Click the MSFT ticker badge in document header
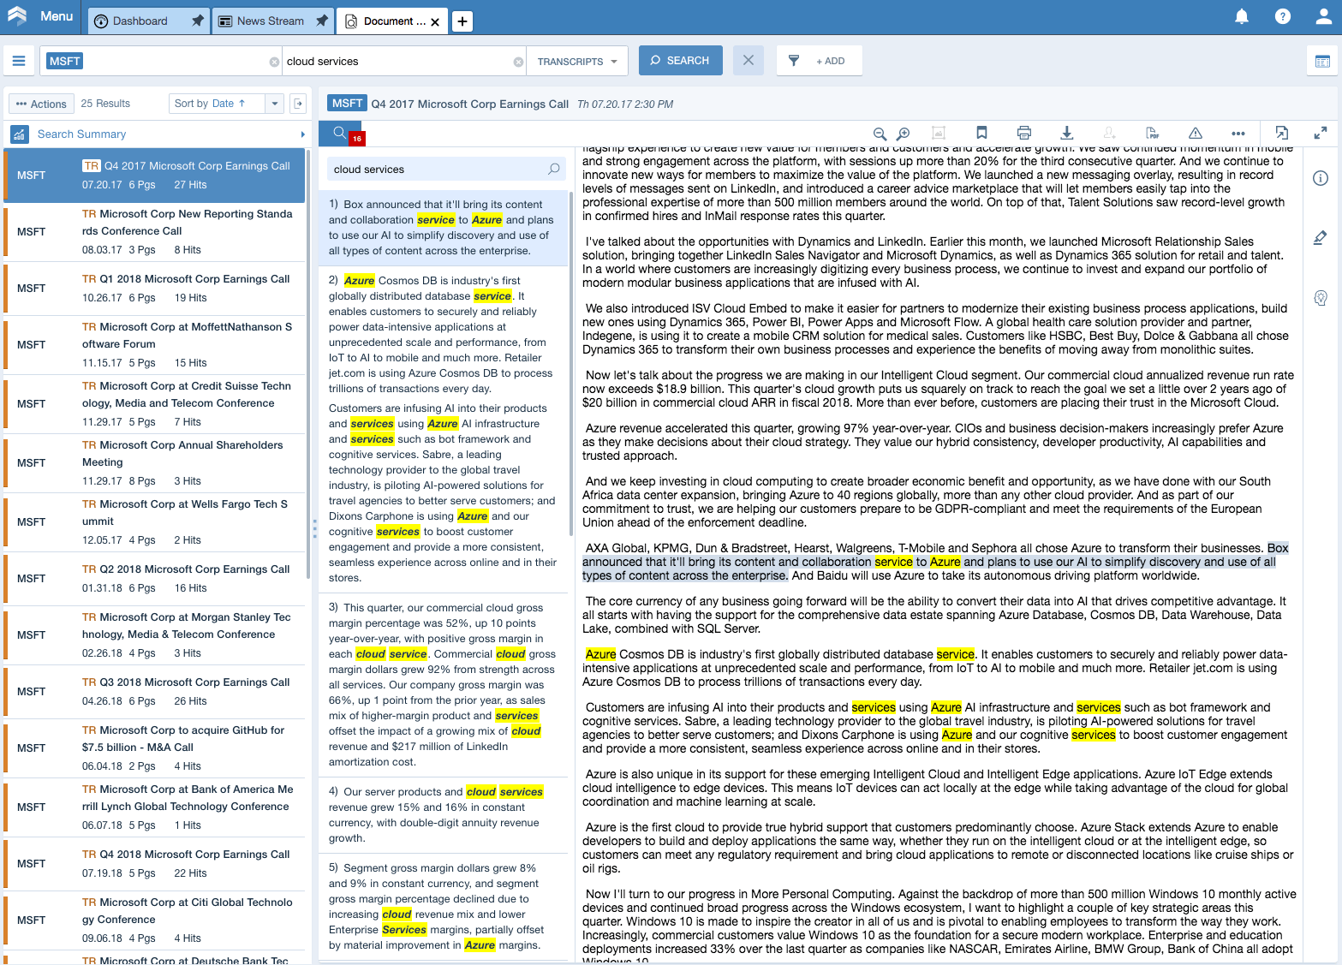The height and width of the screenshot is (965, 1342). tap(347, 104)
